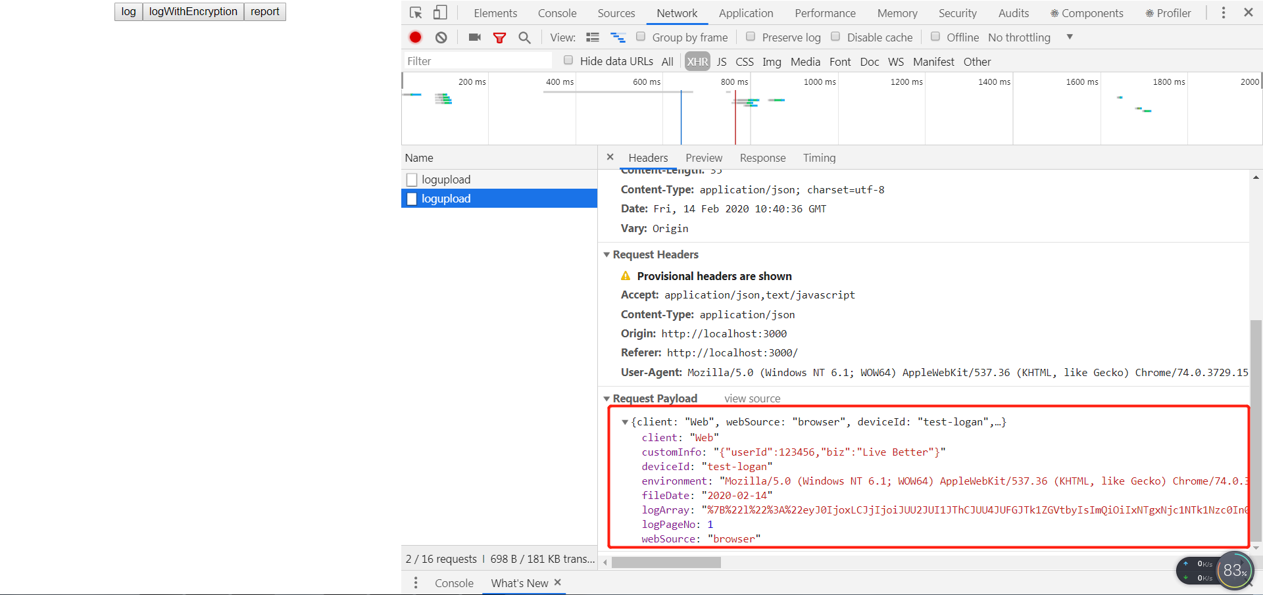Filter requests by XHR type
This screenshot has width=1263, height=595.
click(x=697, y=62)
